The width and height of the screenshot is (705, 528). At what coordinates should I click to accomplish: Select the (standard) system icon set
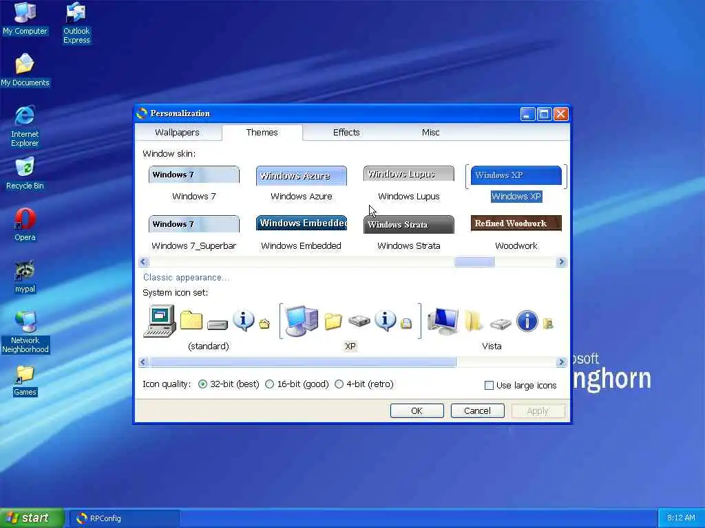(208, 327)
